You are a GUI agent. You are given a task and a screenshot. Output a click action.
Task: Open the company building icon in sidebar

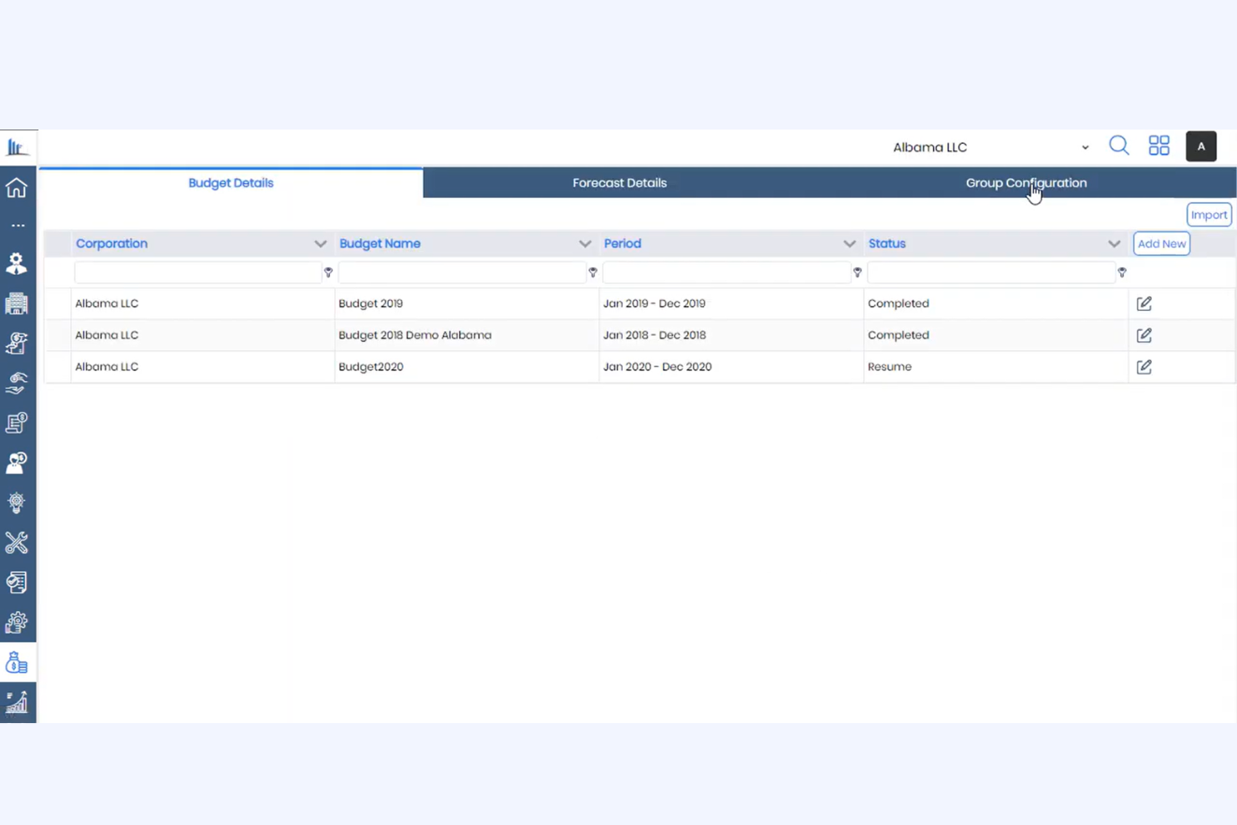tap(17, 303)
